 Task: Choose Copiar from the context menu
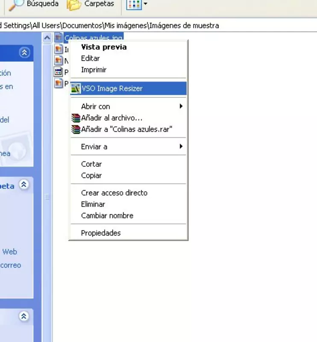pos(129,175)
